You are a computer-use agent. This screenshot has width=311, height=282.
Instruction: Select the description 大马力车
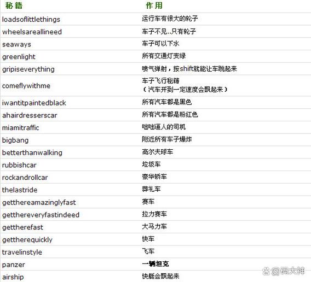click(x=154, y=227)
